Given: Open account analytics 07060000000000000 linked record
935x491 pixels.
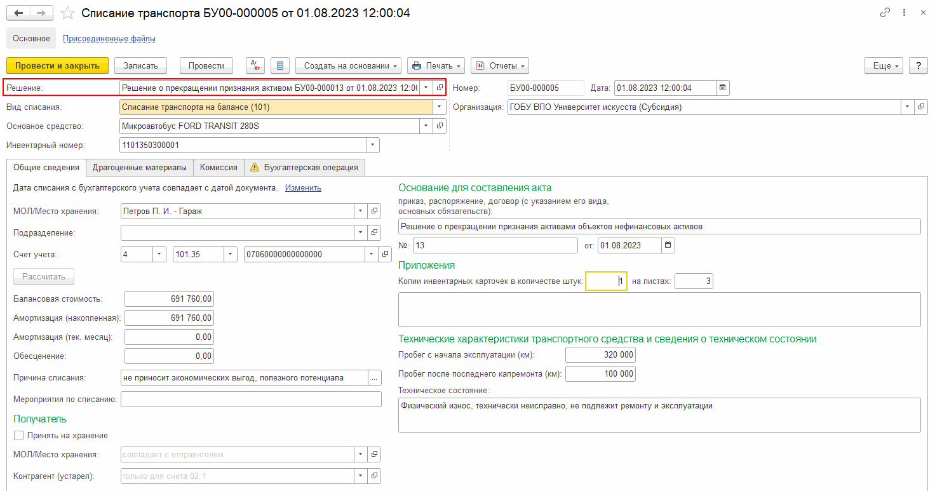Looking at the screenshot, I should tap(385, 254).
